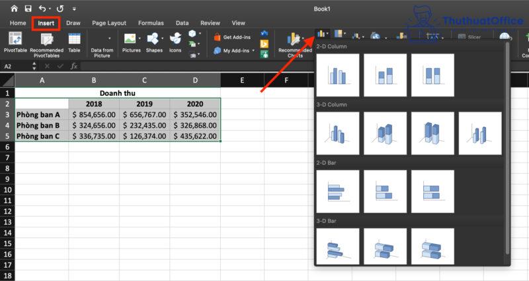Choose 3-D Stacked Bar thumbnail

386,246
